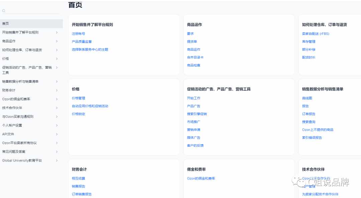The image size is (361, 198).
Task: Expand chevron beside Ozon平台卖家所有协议
Action: click(56, 143)
